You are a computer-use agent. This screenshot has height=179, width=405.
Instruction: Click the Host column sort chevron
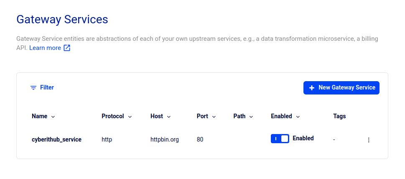pyautogui.click(x=169, y=117)
